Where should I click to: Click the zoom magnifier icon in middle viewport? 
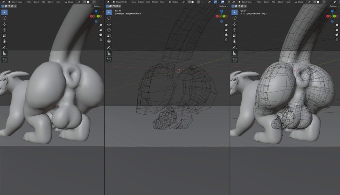click(226, 25)
